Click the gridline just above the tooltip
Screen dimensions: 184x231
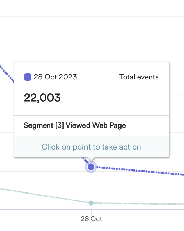point(92,55)
